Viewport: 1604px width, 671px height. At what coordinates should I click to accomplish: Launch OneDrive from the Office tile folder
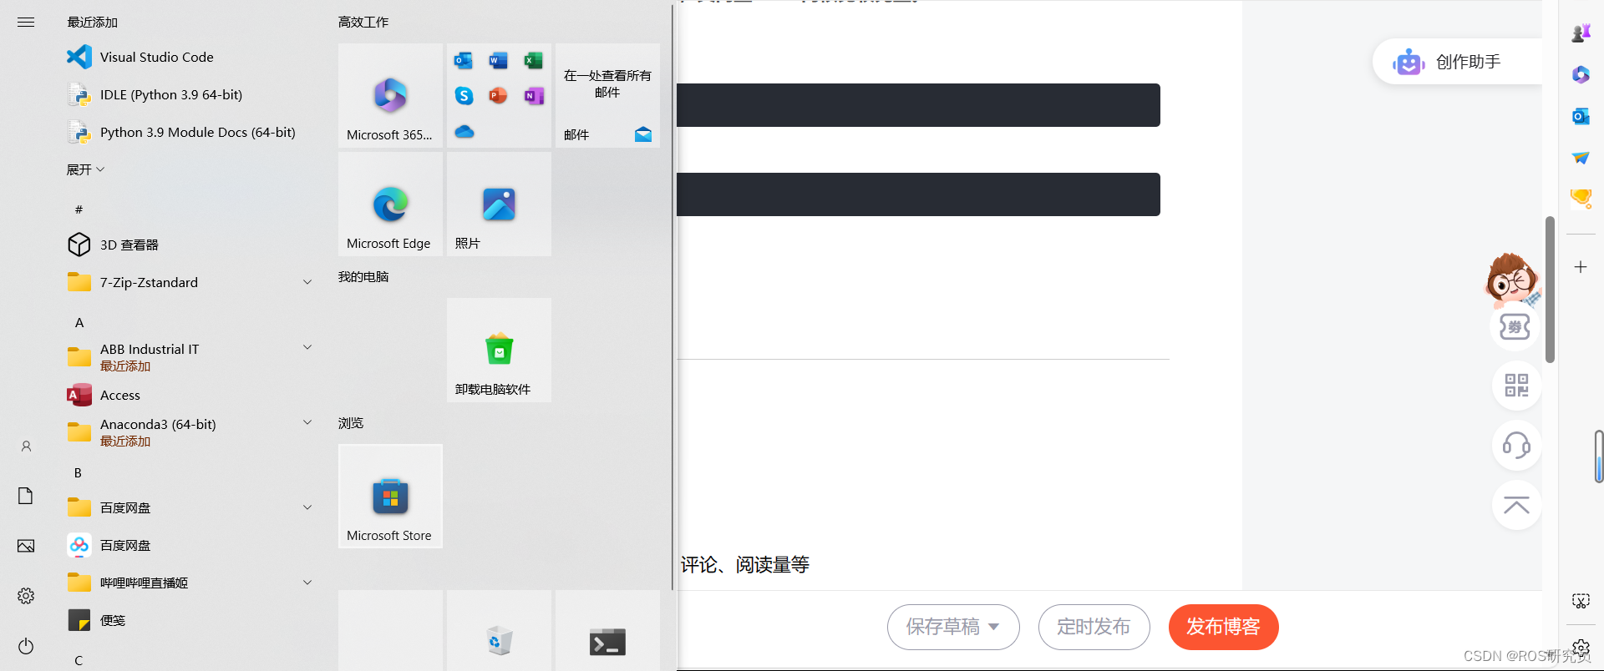(x=464, y=131)
